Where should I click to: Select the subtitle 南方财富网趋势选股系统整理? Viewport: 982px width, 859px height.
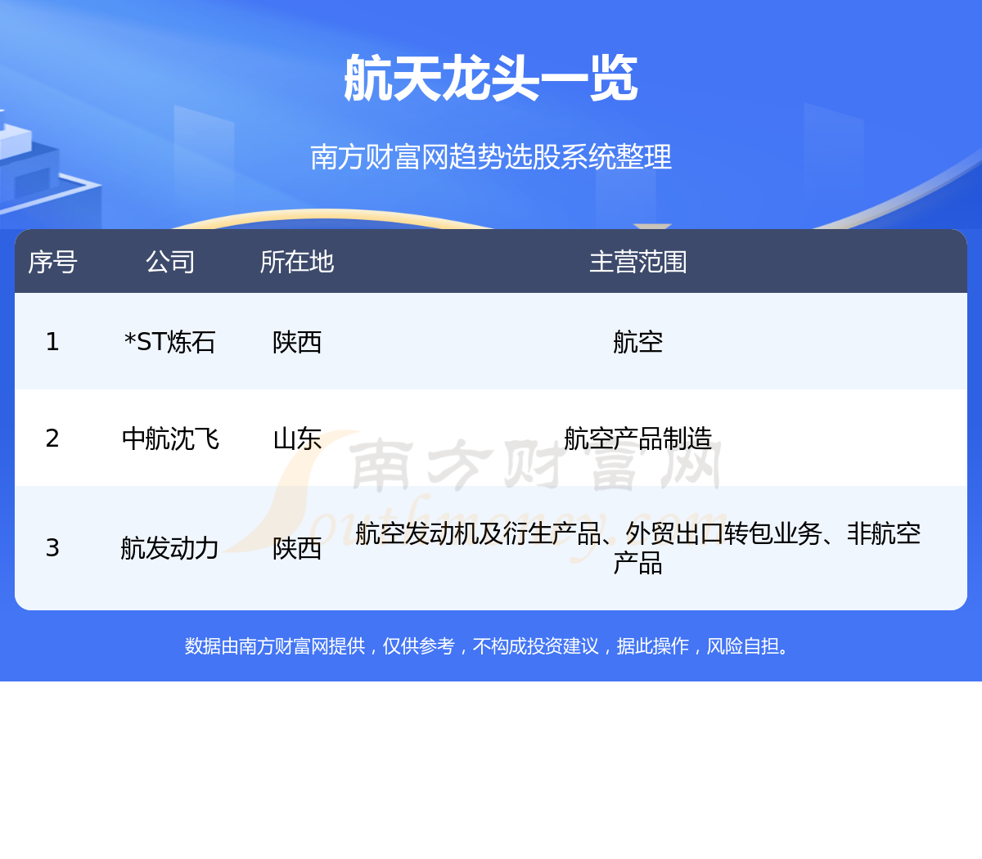490,156
